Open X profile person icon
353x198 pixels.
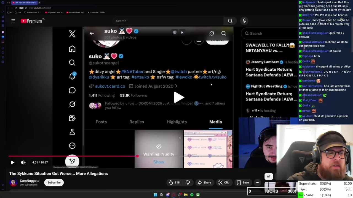pos(72,132)
